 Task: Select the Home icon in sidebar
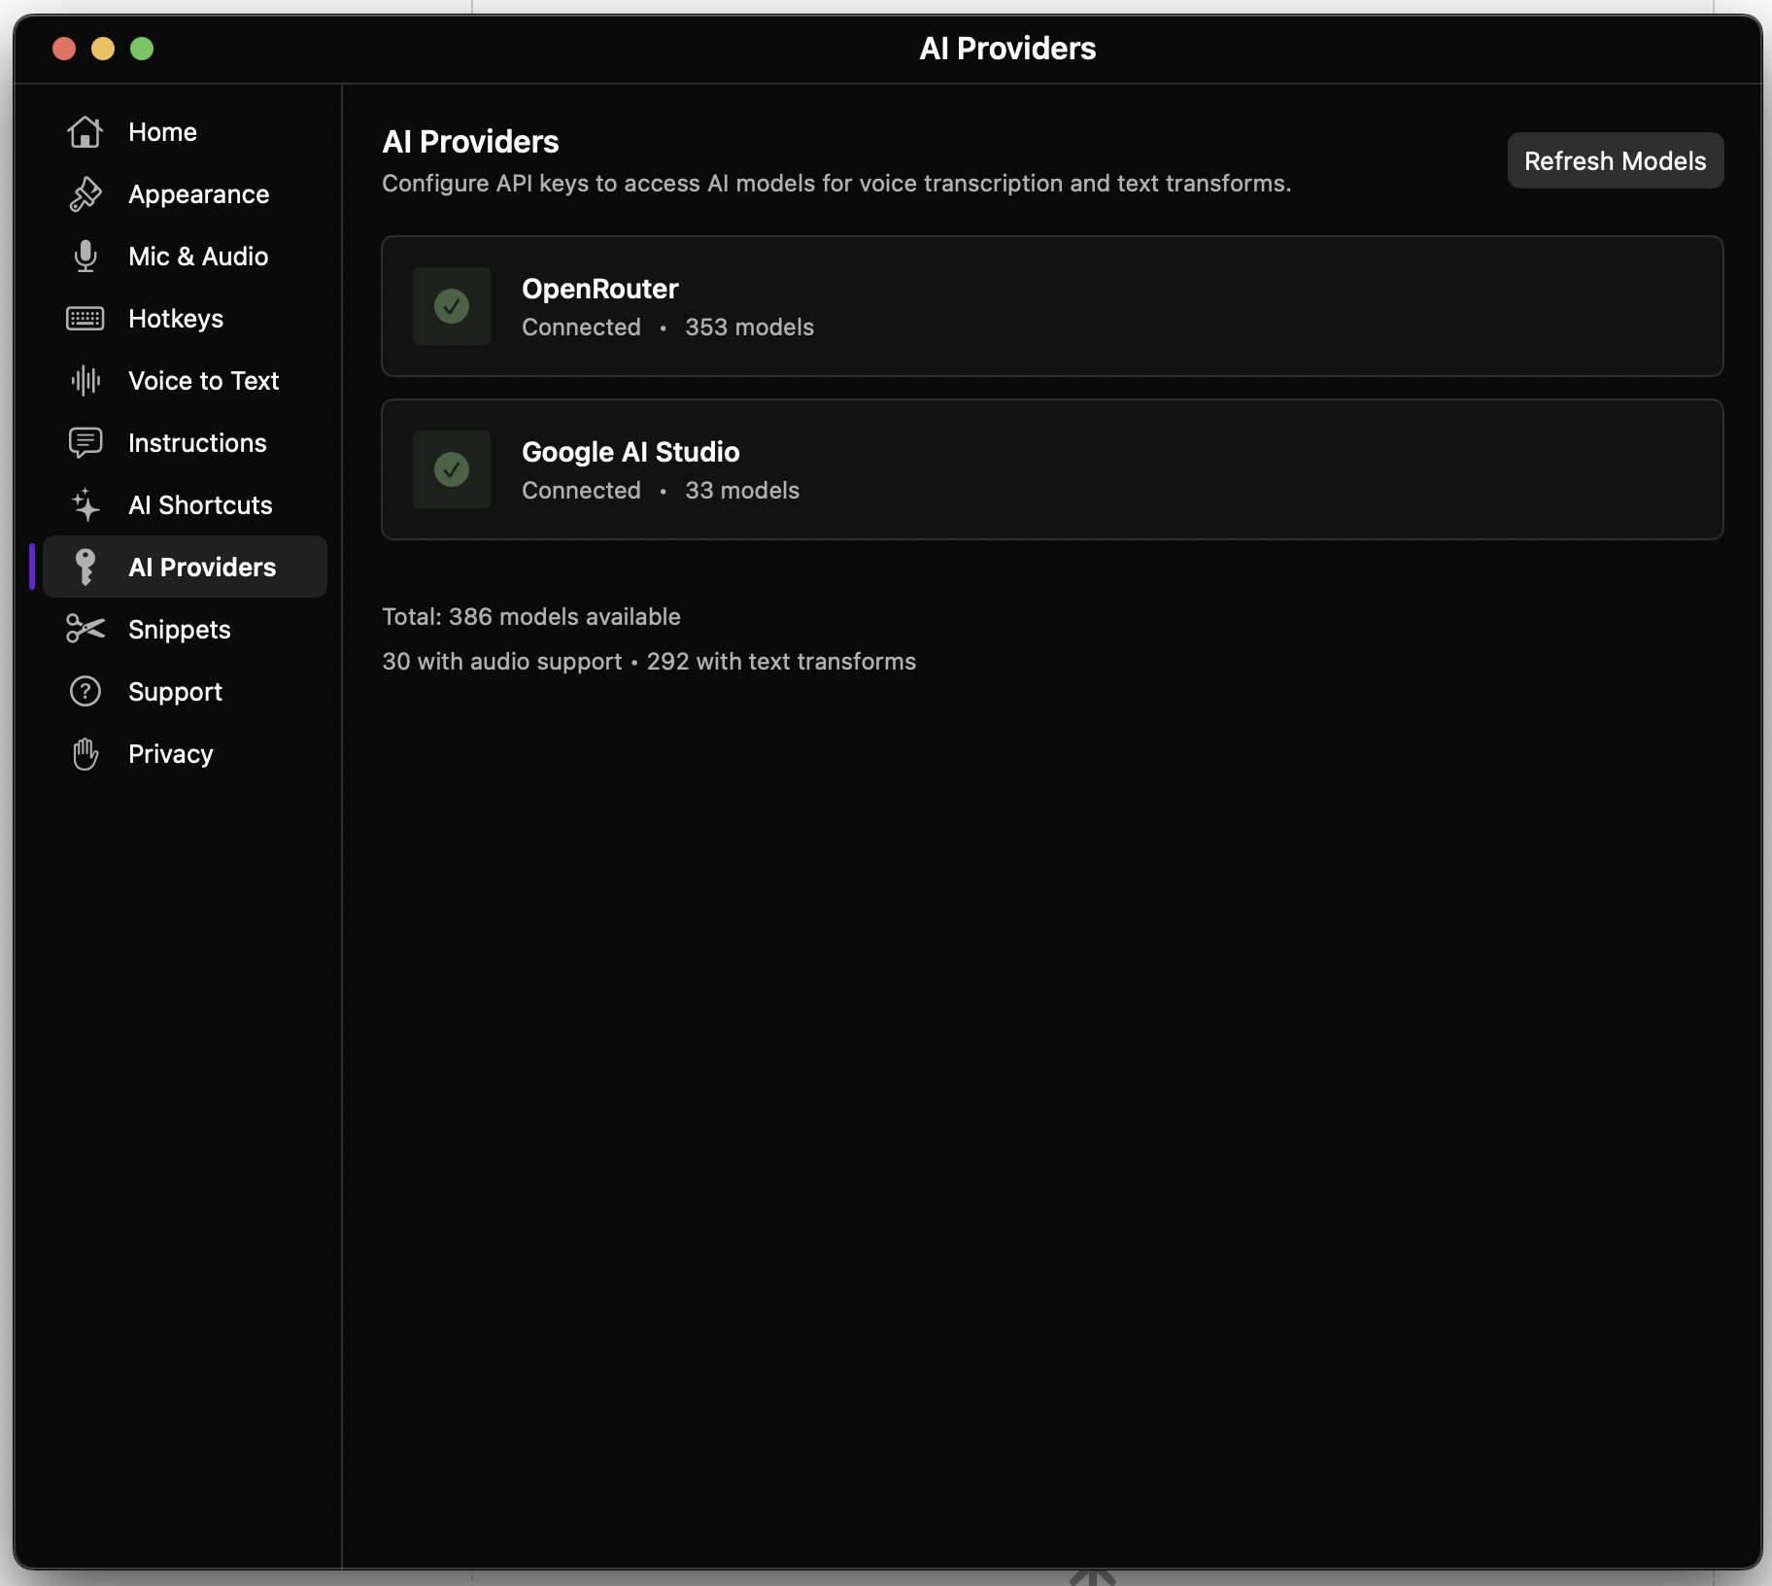coord(85,131)
